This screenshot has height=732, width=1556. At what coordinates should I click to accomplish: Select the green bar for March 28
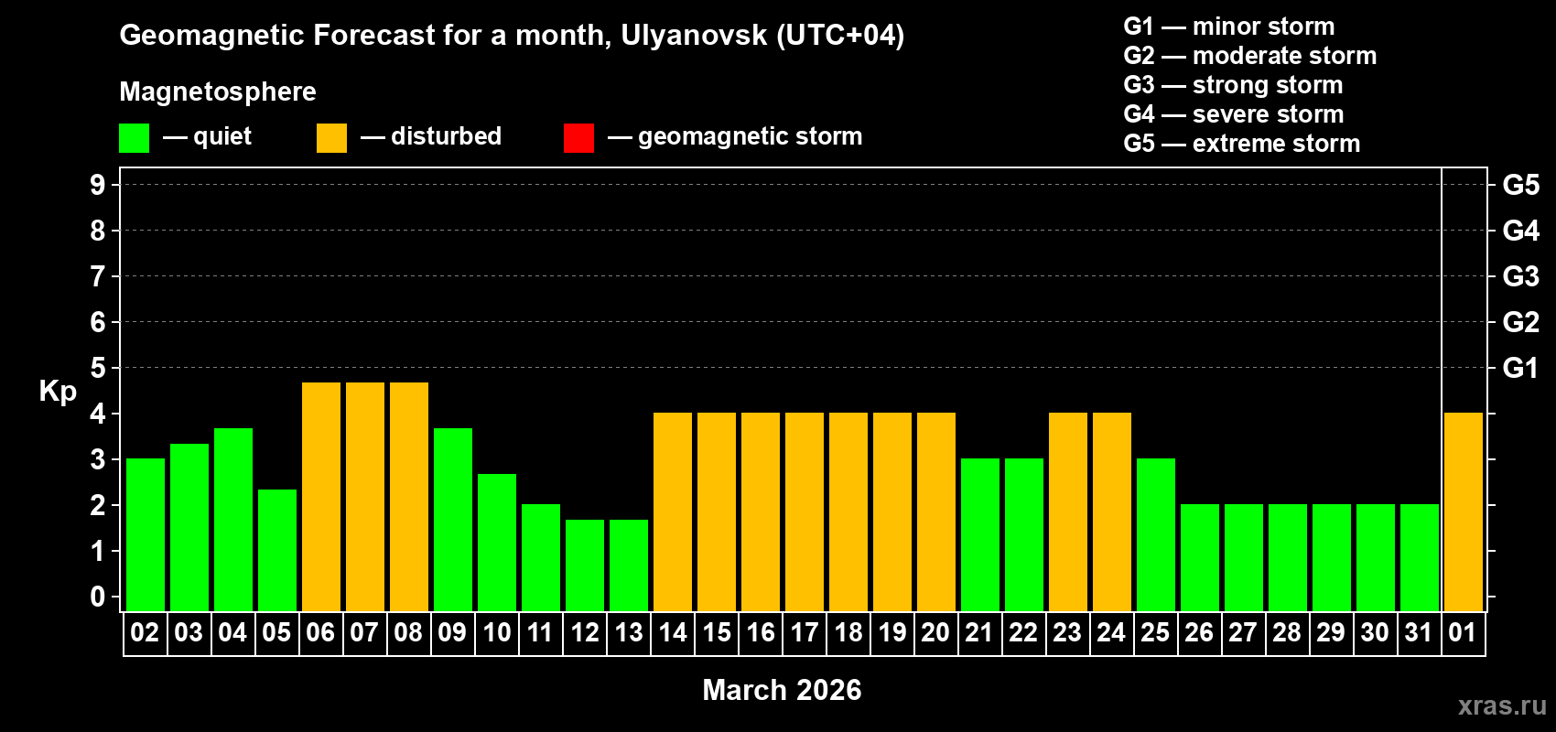pos(1288,558)
